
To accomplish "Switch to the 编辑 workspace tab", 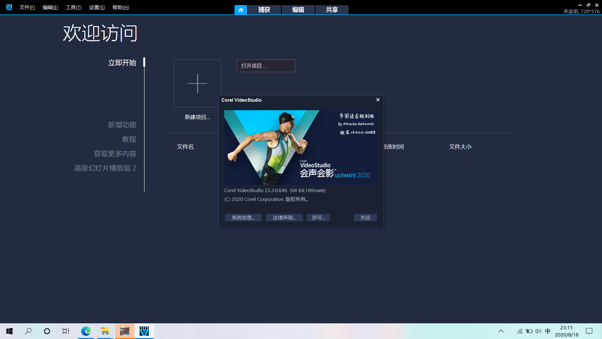I will pyautogui.click(x=298, y=10).
